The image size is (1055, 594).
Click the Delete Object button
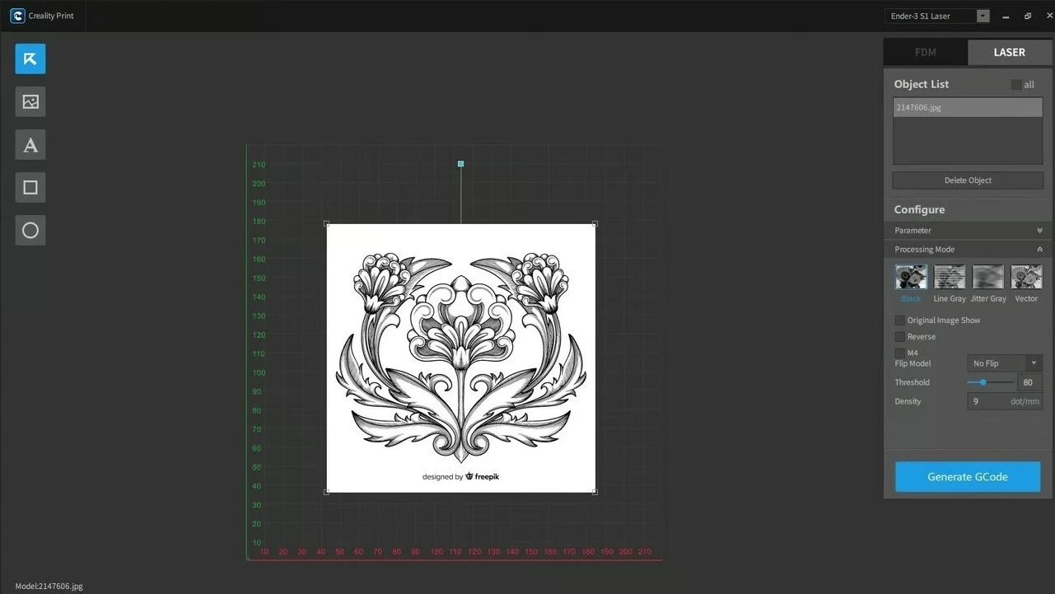tap(968, 180)
